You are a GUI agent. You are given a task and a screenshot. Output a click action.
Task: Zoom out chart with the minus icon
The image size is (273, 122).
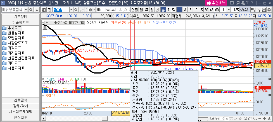pyautogui.click(x=260, y=119)
